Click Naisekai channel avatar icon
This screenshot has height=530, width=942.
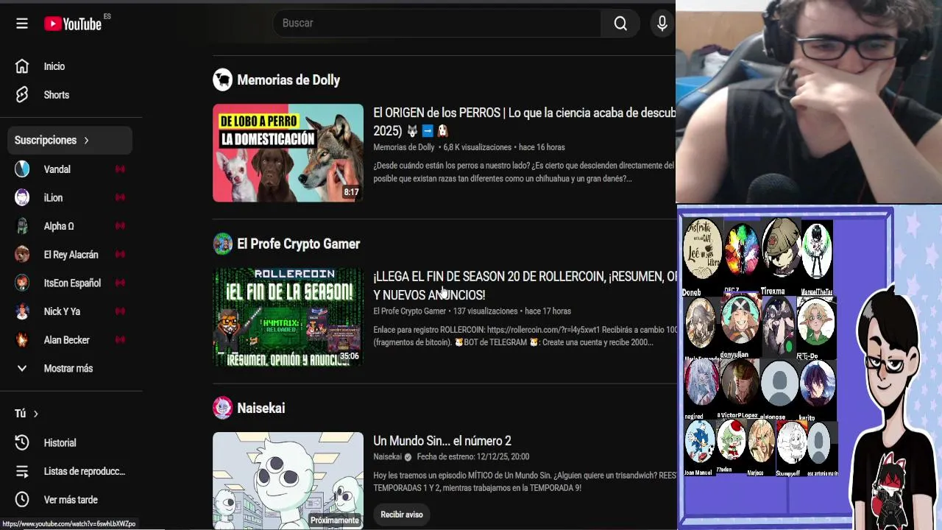[x=222, y=408]
